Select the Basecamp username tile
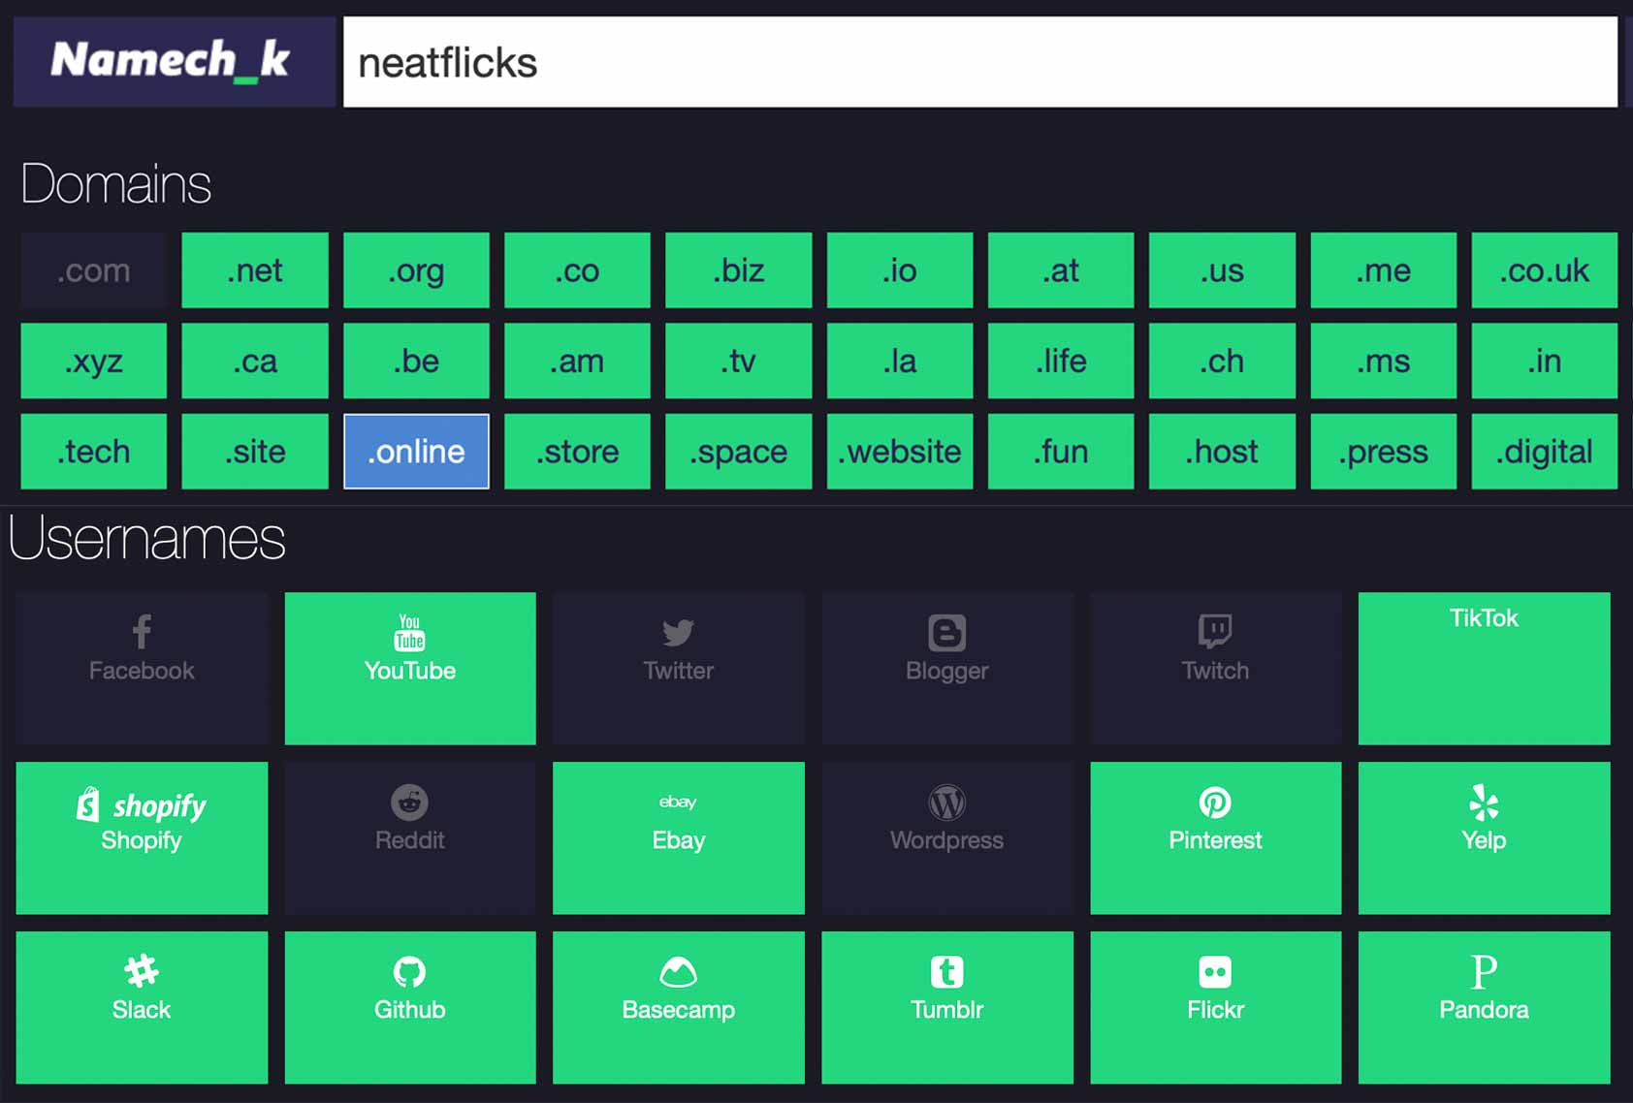The height and width of the screenshot is (1103, 1633). 679,1008
